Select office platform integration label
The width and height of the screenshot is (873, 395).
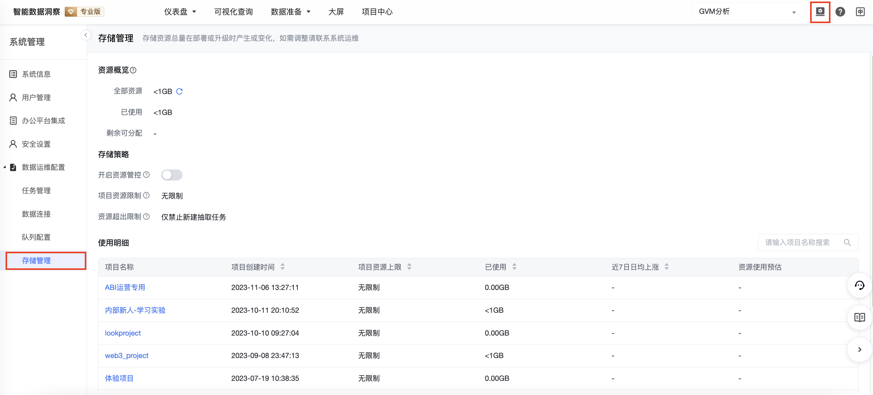43,120
